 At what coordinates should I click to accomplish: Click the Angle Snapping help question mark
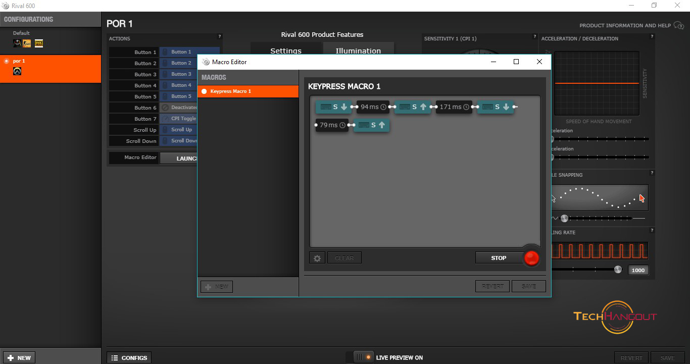[652, 173]
